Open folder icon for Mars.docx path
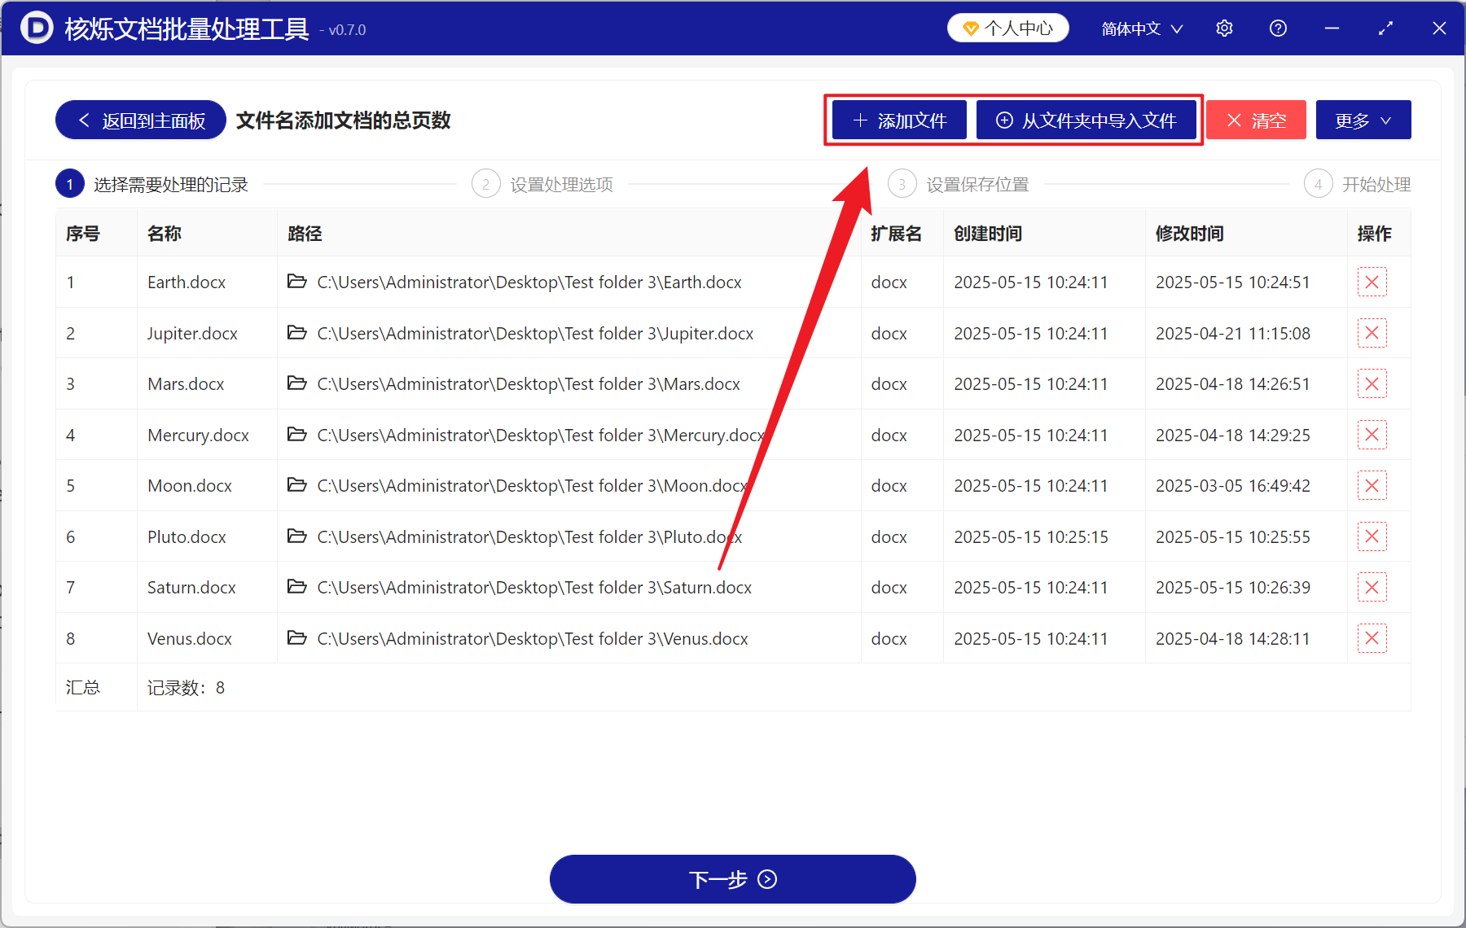The height and width of the screenshot is (928, 1466). pos(297,383)
